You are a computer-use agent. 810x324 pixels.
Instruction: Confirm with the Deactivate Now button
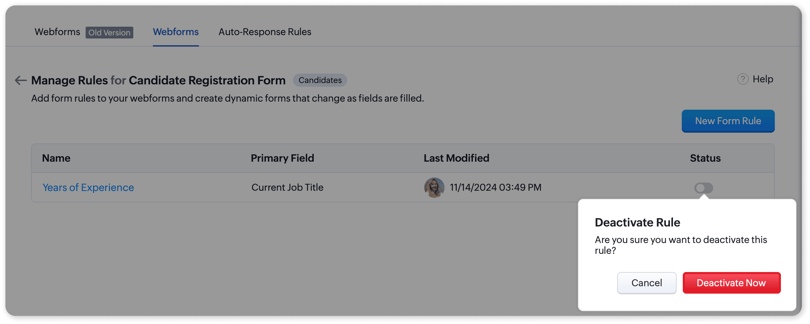(x=731, y=283)
